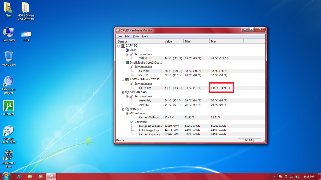Click the Ready status bar text
Image resolution: width=321 pixels, height=180 pixels.
click(x=120, y=140)
